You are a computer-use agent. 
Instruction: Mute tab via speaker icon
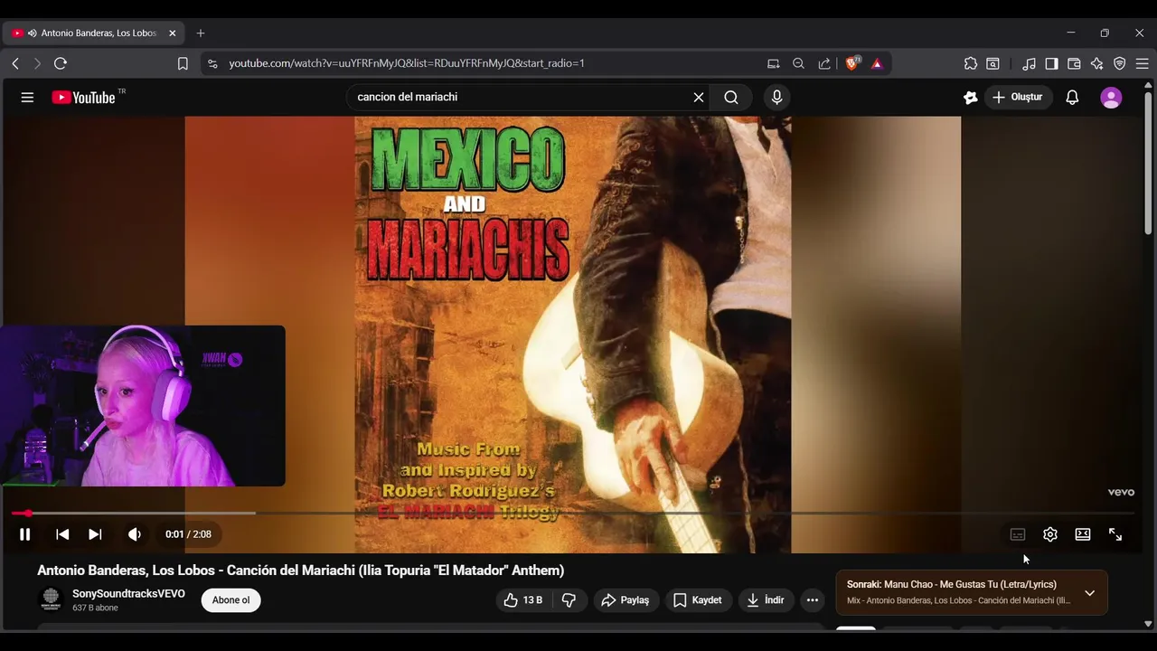coord(33,33)
